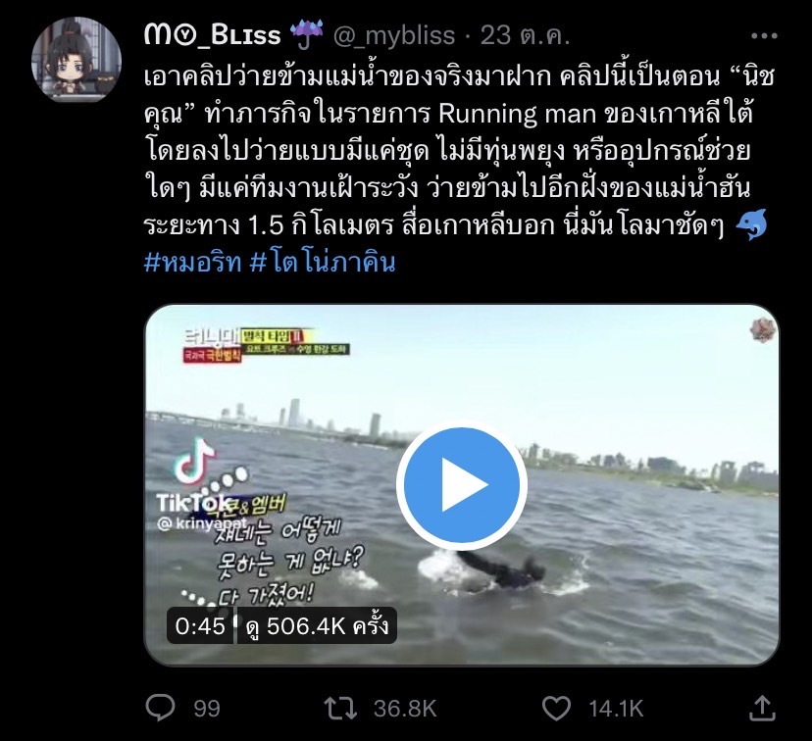This screenshot has height=741, width=812.
Task: Open the share upload icon
Action: [x=762, y=708]
